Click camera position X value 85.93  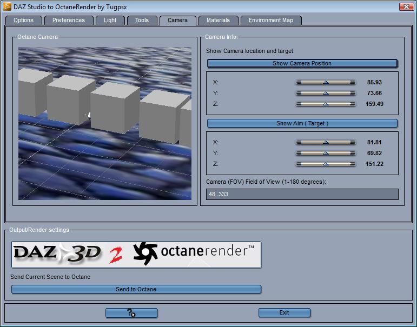pos(374,82)
